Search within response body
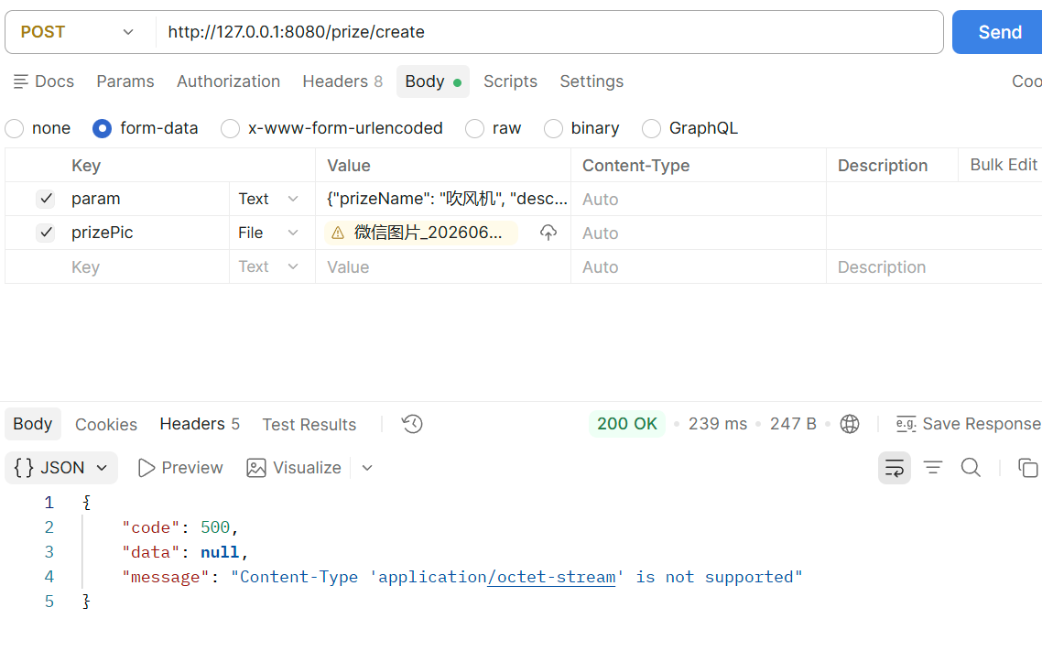Image resolution: width=1042 pixels, height=651 pixels. [971, 468]
